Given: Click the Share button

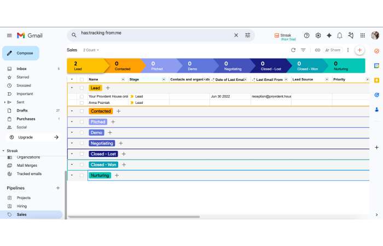Looking at the screenshot, I should [333, 50].
